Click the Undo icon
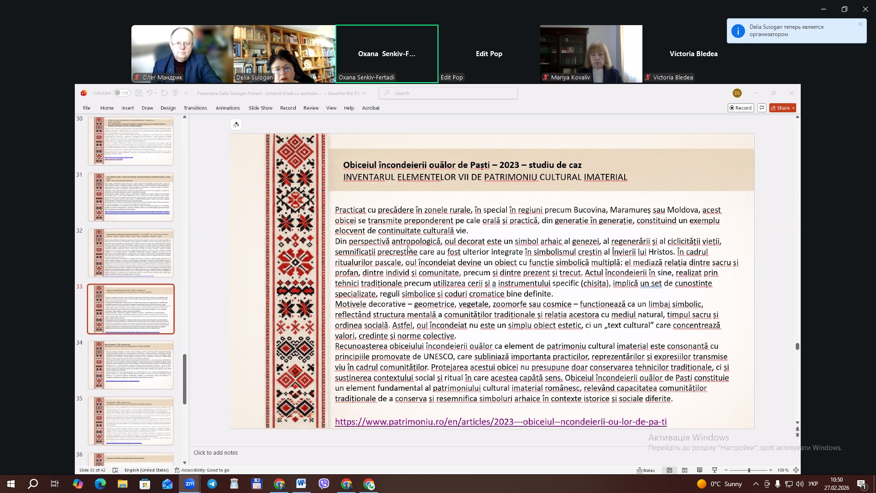This screenshot has width=876, height=493. [x=150, y=93]
